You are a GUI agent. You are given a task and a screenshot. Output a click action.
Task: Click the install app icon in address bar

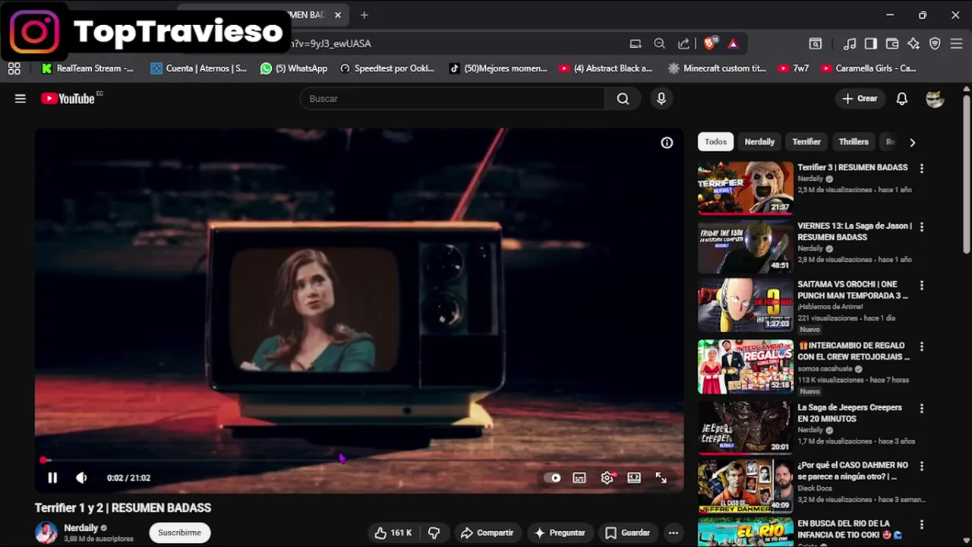pyautogui.click(x=636, y=44)
